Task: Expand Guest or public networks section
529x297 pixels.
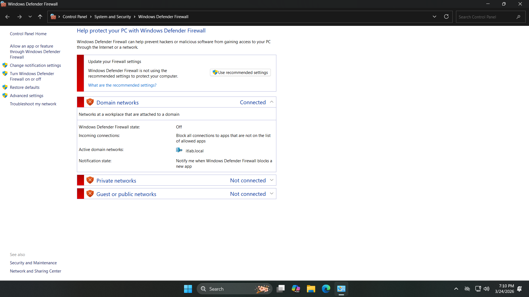Action: point(272,194)
